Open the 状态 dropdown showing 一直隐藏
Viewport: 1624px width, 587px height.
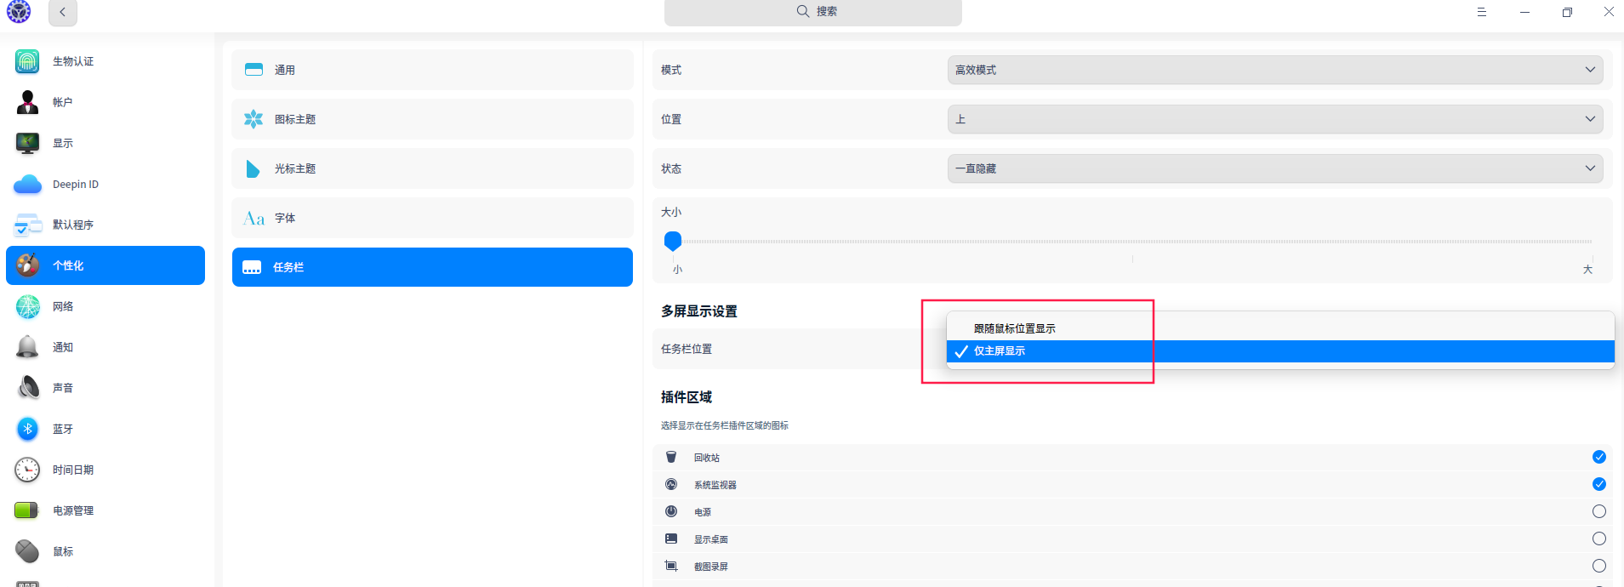pyautogui.click(x=1275, y=168)
